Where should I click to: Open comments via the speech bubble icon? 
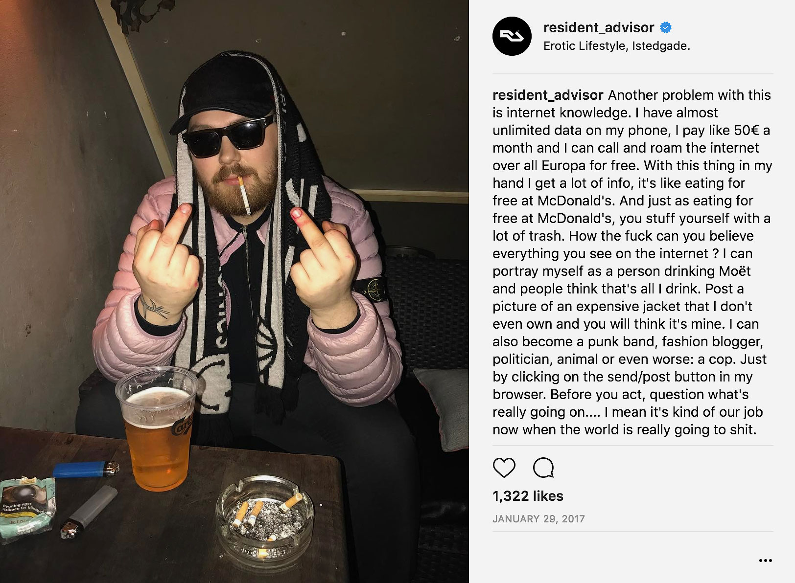[543, 468]
